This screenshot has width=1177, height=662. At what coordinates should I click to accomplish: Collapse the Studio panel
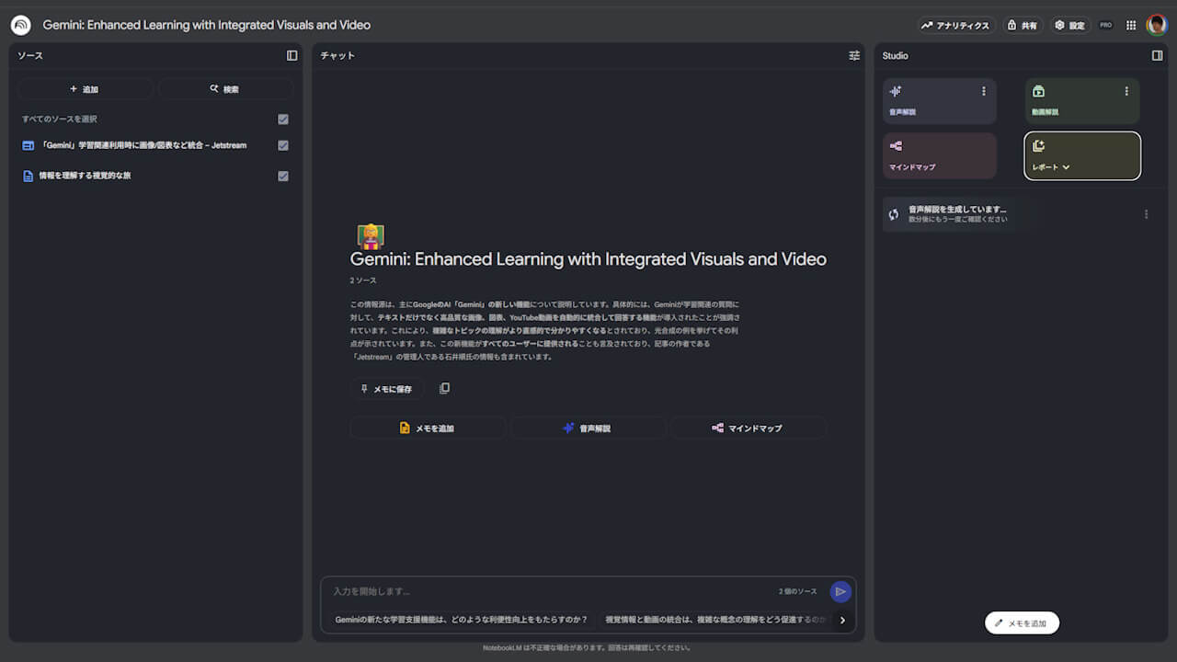tap(1158, 55)
